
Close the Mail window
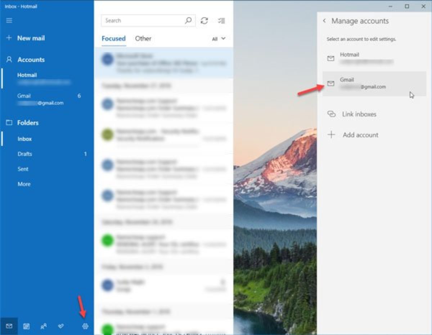coord(423,6)
